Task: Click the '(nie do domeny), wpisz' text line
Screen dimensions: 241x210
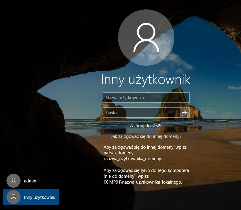Action: 125,176
